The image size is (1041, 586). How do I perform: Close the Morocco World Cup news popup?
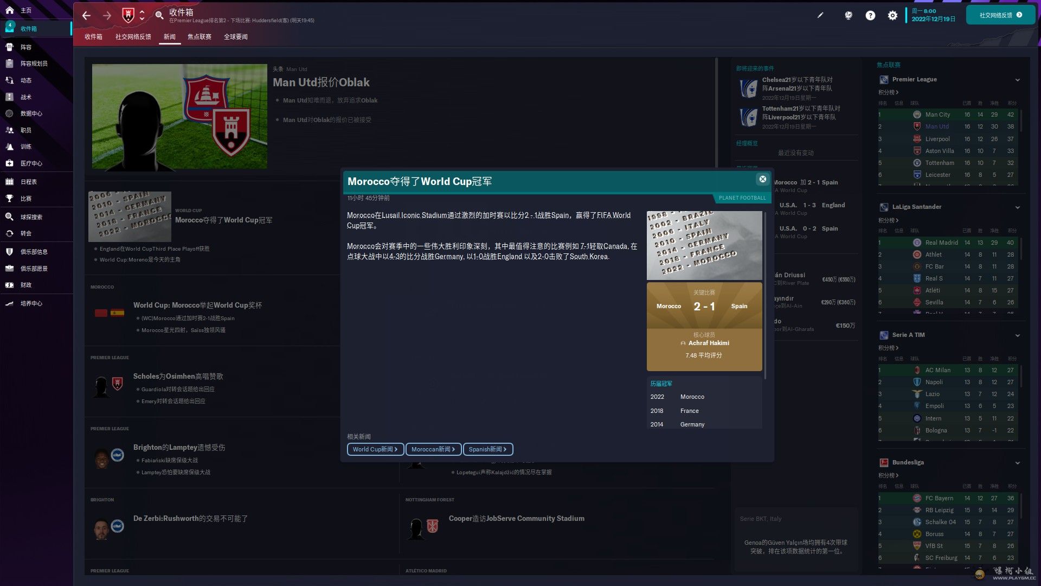pos(763,179)
